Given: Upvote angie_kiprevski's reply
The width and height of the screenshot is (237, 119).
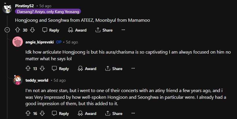Looking at the screenshot, I should coord(28,69).
